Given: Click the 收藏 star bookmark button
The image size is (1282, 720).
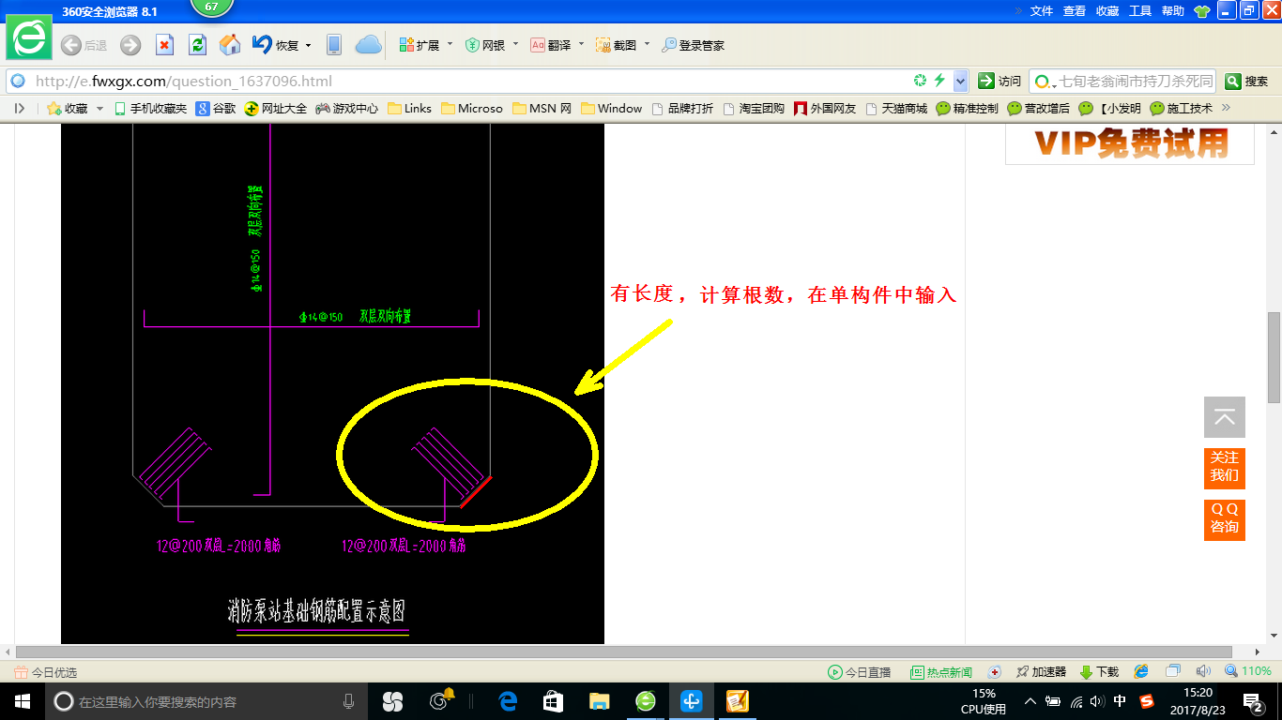Looking at the screenshot, I should (x=67, y=109).
